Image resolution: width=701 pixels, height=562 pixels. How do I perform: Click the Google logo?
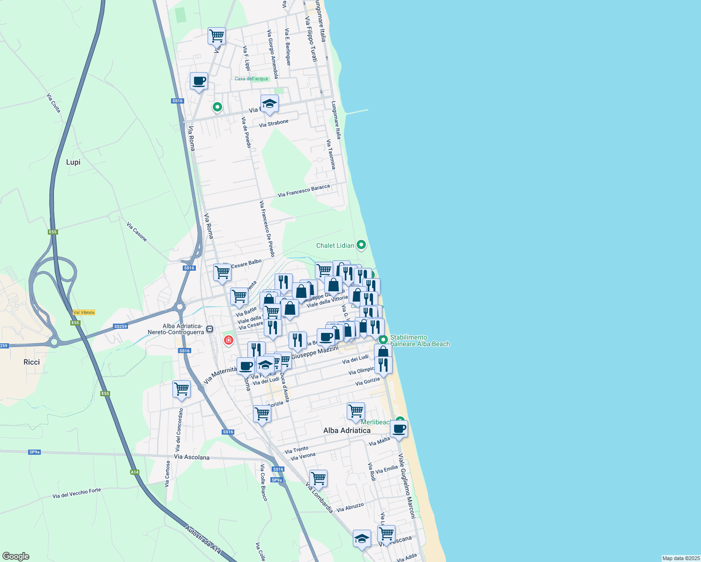click(x=16, y=556)
